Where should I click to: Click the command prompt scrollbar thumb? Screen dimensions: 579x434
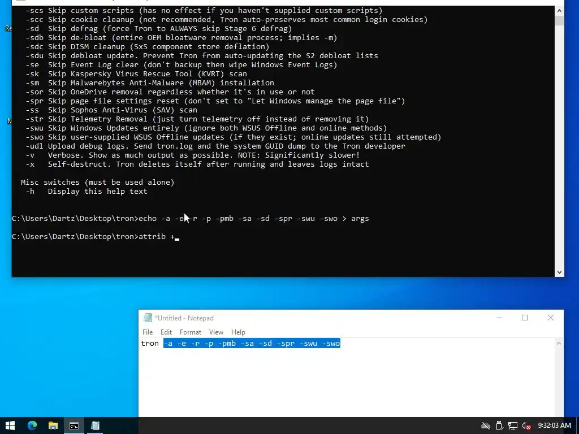(559, 21)
